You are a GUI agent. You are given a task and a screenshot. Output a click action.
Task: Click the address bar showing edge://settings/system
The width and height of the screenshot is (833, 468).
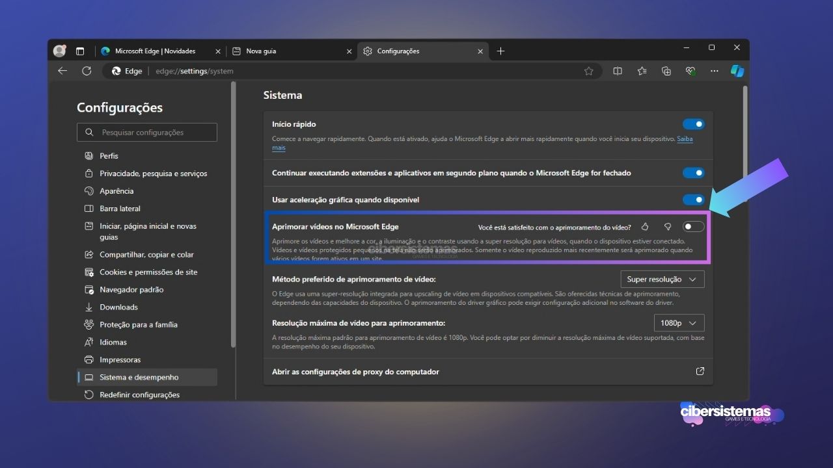point(352,71)
